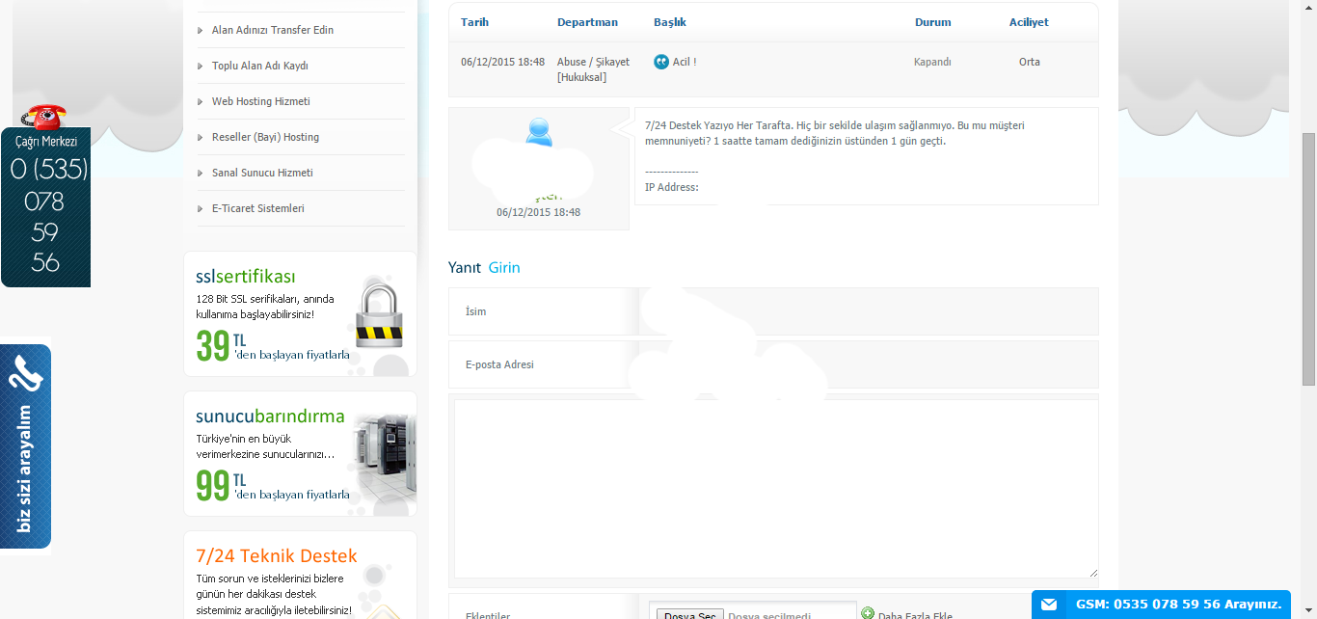Open the sunucubarındırma promo heading
1317x619 pixels.
270,417
